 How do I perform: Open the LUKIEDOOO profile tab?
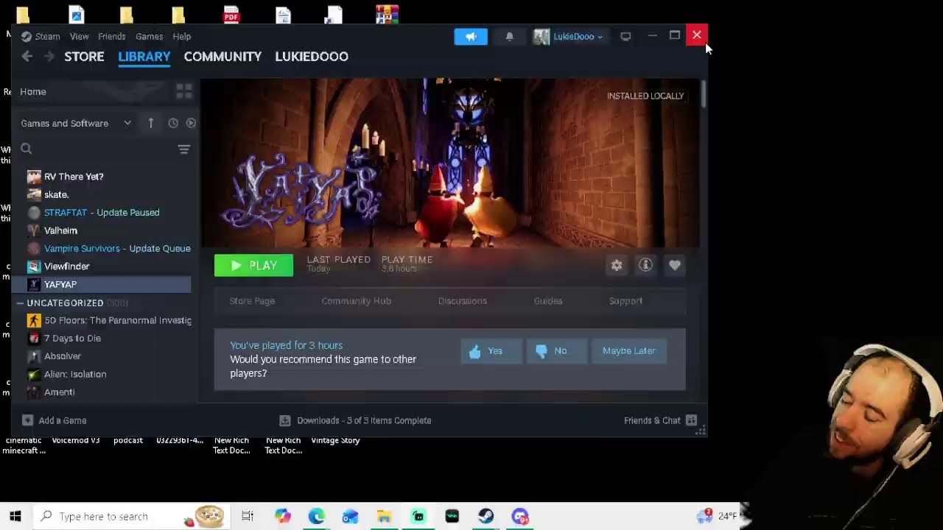click(312, 57)
